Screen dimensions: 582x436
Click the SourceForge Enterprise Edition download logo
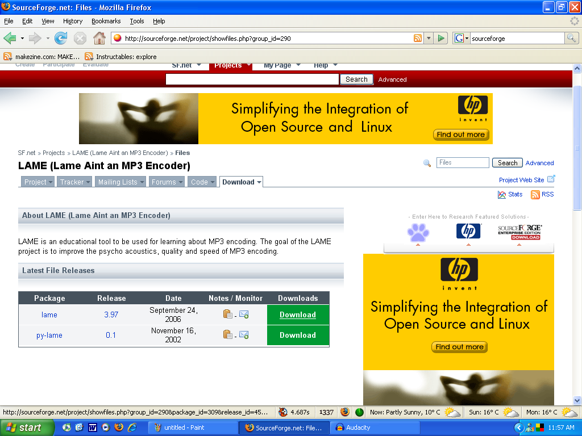519,232
